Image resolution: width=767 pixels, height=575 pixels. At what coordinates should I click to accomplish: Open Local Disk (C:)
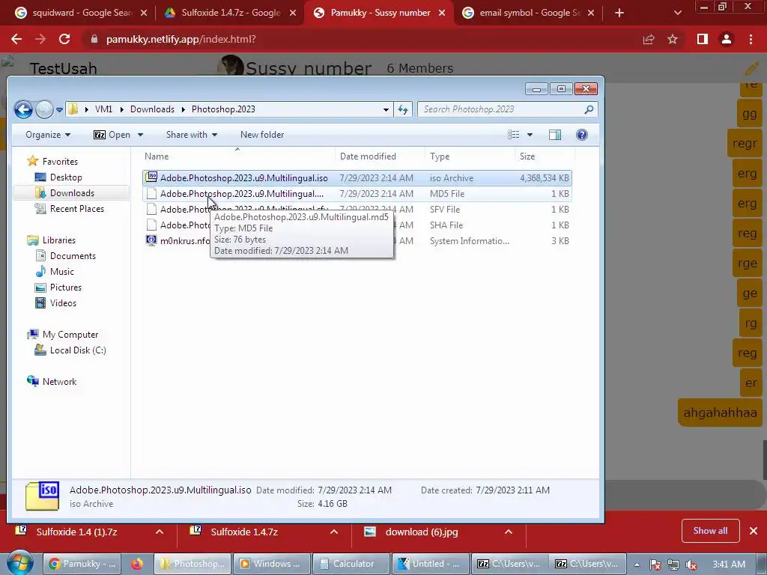click(x=78, y=350)
